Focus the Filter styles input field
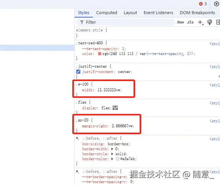Viewport: 220px width, 185px height. click(125, 22)
